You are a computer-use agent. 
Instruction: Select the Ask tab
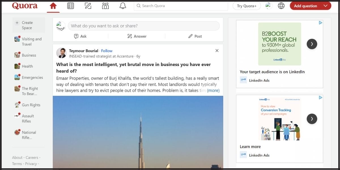(x=80, y=36)
